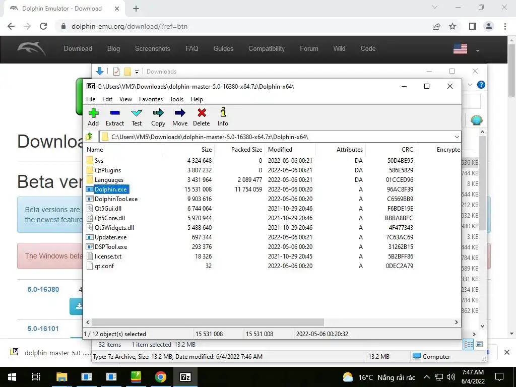Go up one folder level in 7-Zip
516x387 pixels.
[x=89, y=137]
